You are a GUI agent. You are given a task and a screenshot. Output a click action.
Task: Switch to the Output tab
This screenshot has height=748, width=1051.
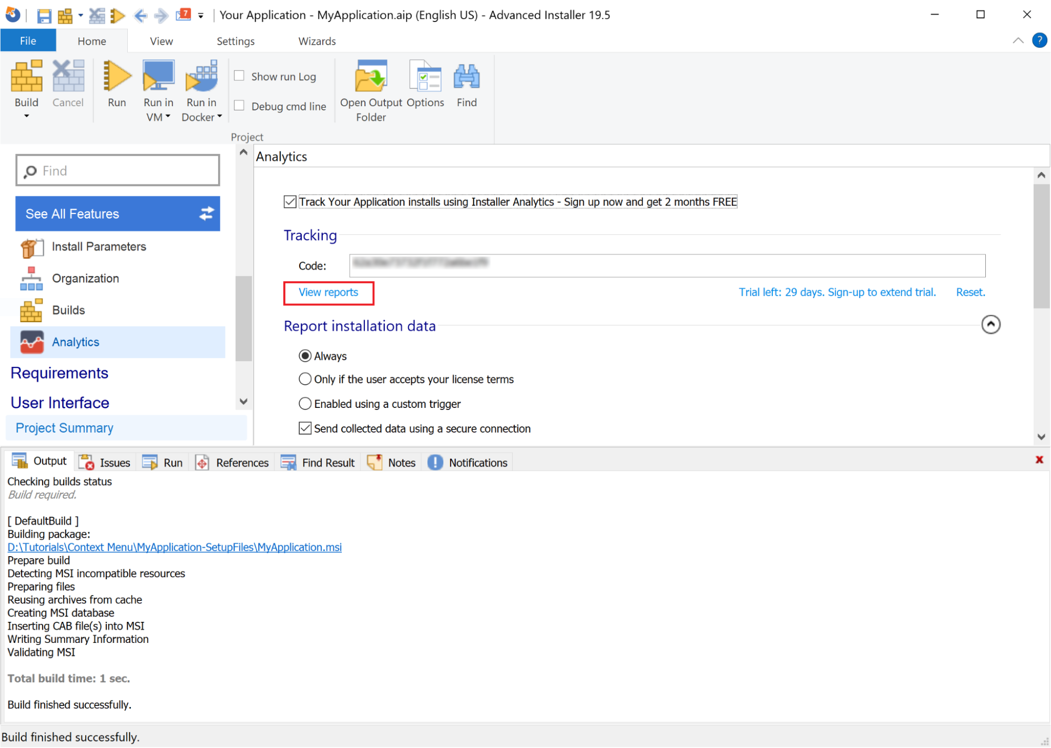point(40,462)
